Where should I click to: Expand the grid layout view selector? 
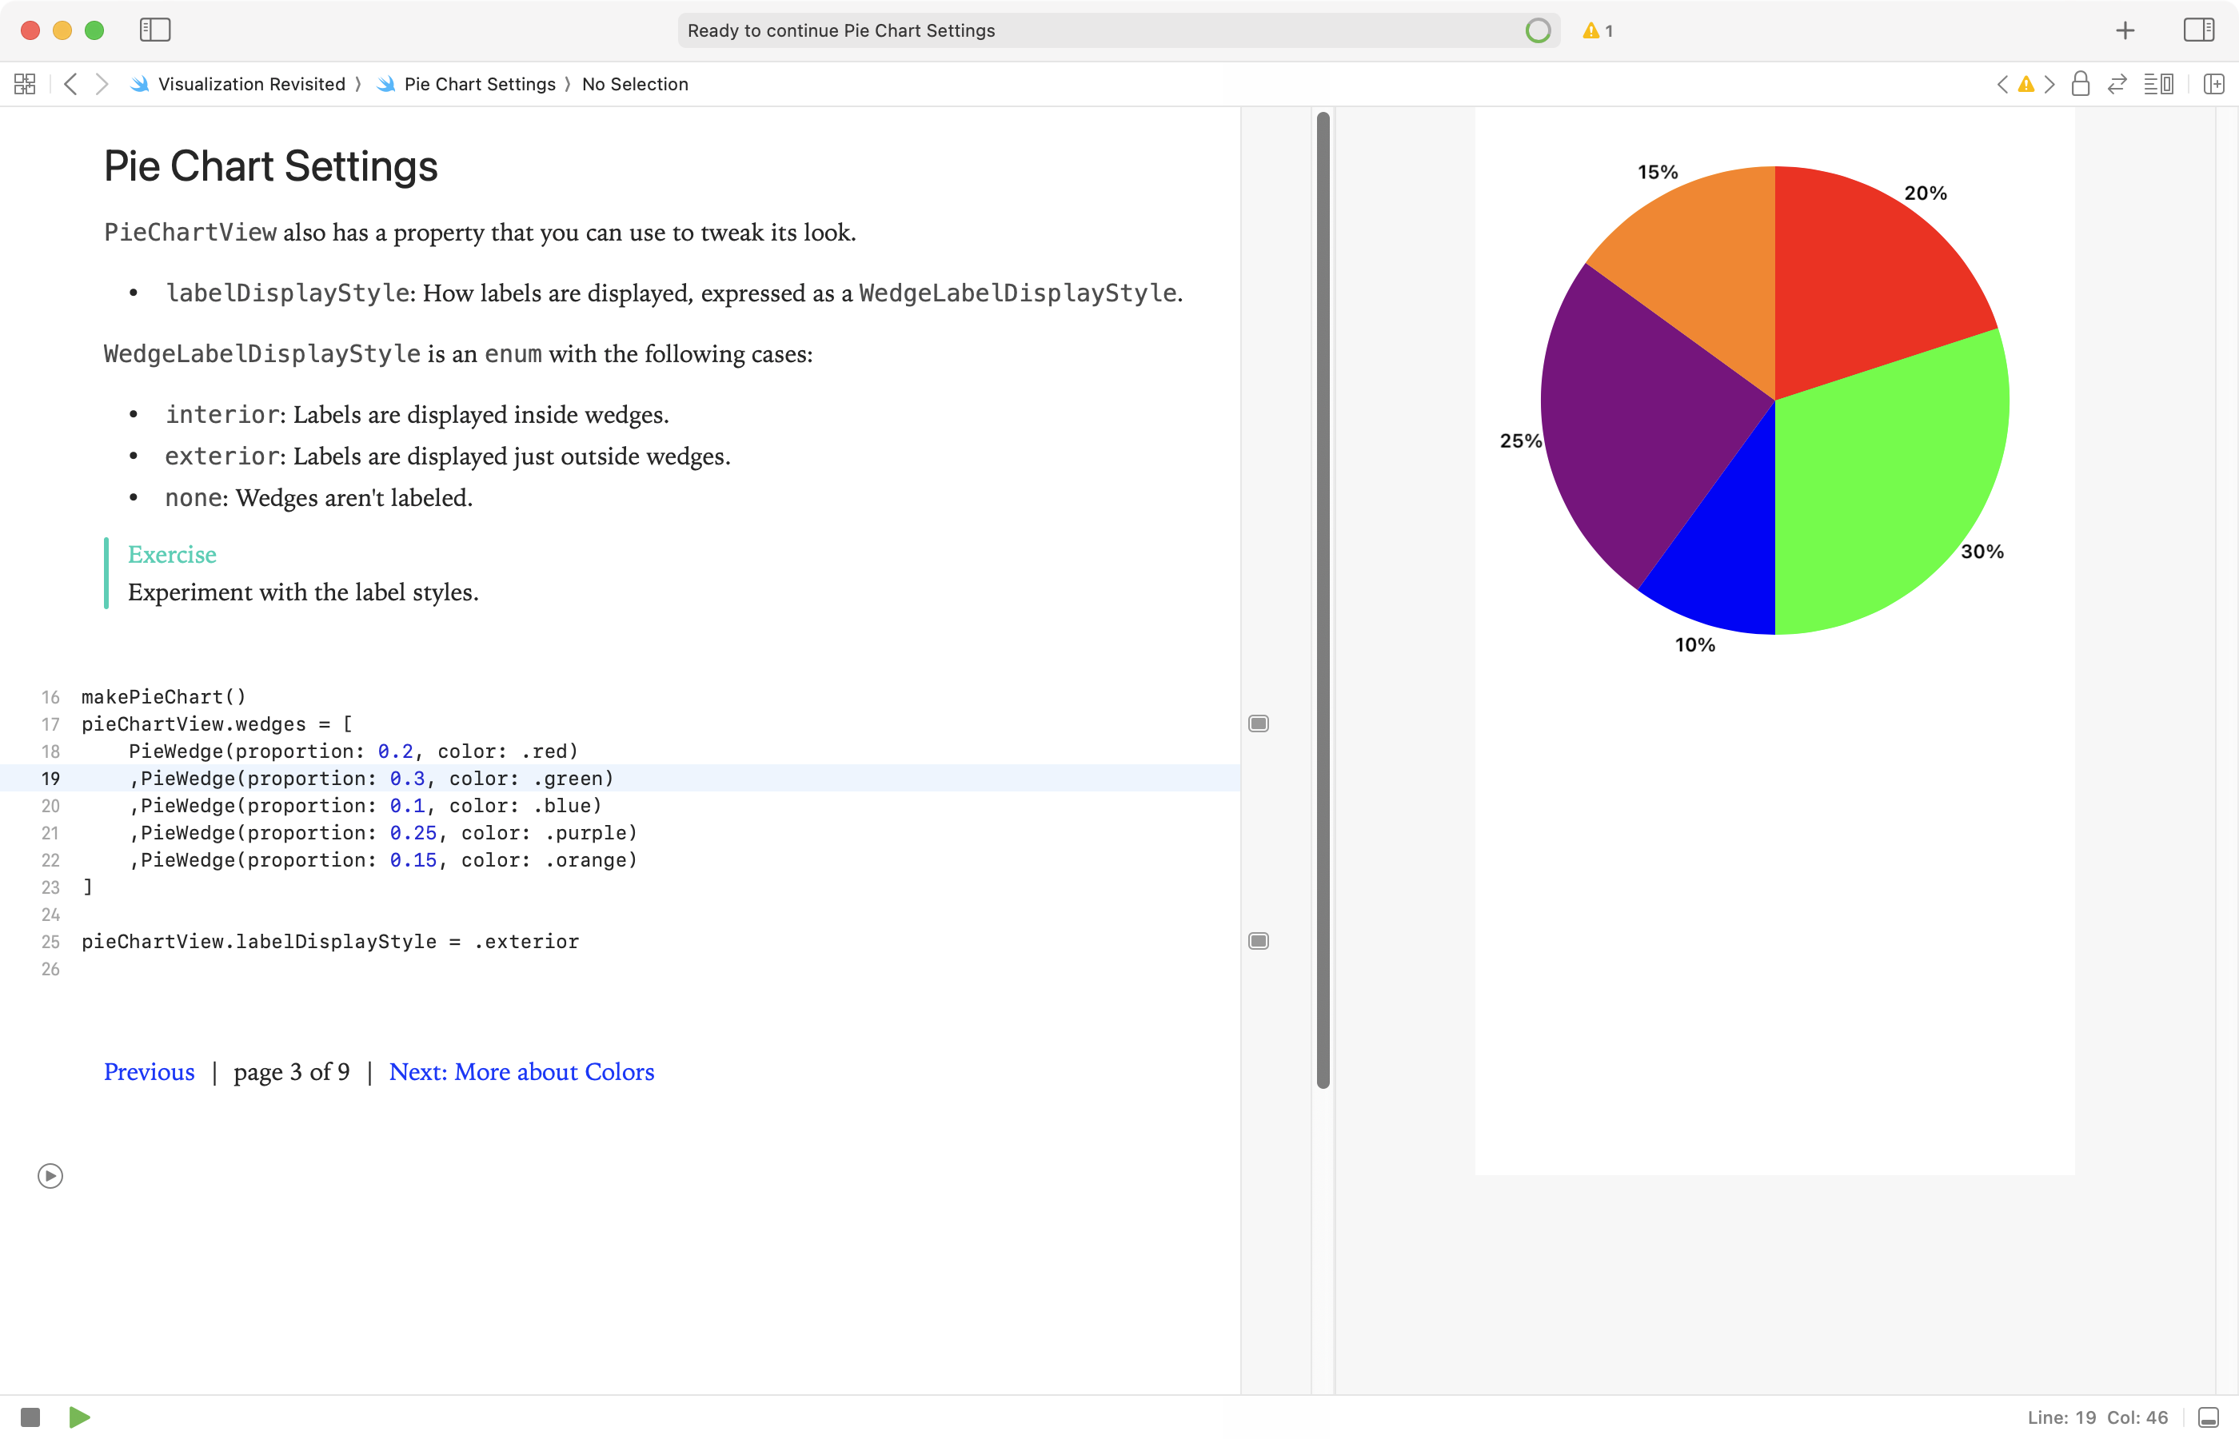pos(25,83)
